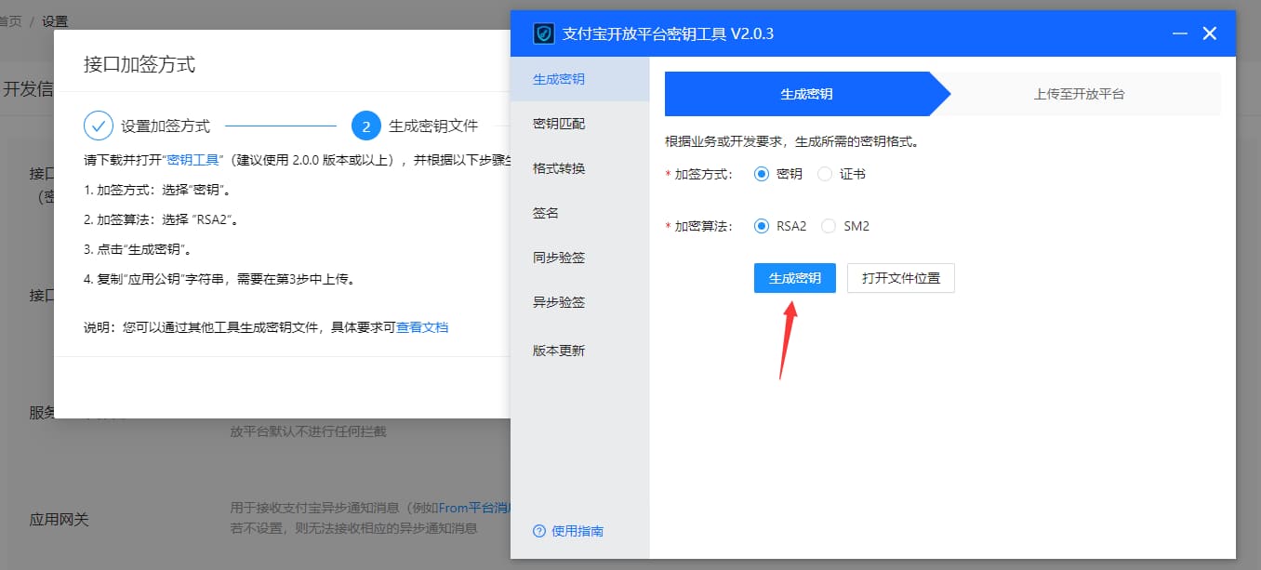Click the step 2 circle beside 生成密钥文件

[365, 127]
